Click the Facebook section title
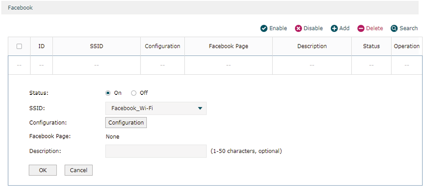 (x=20, y=8)
